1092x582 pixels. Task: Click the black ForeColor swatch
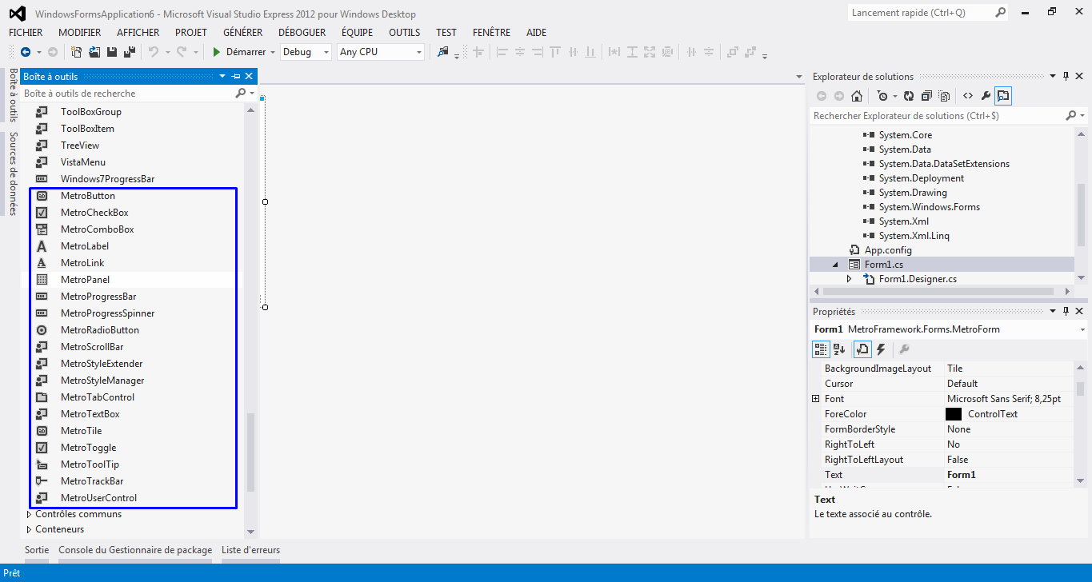(954, 414)
